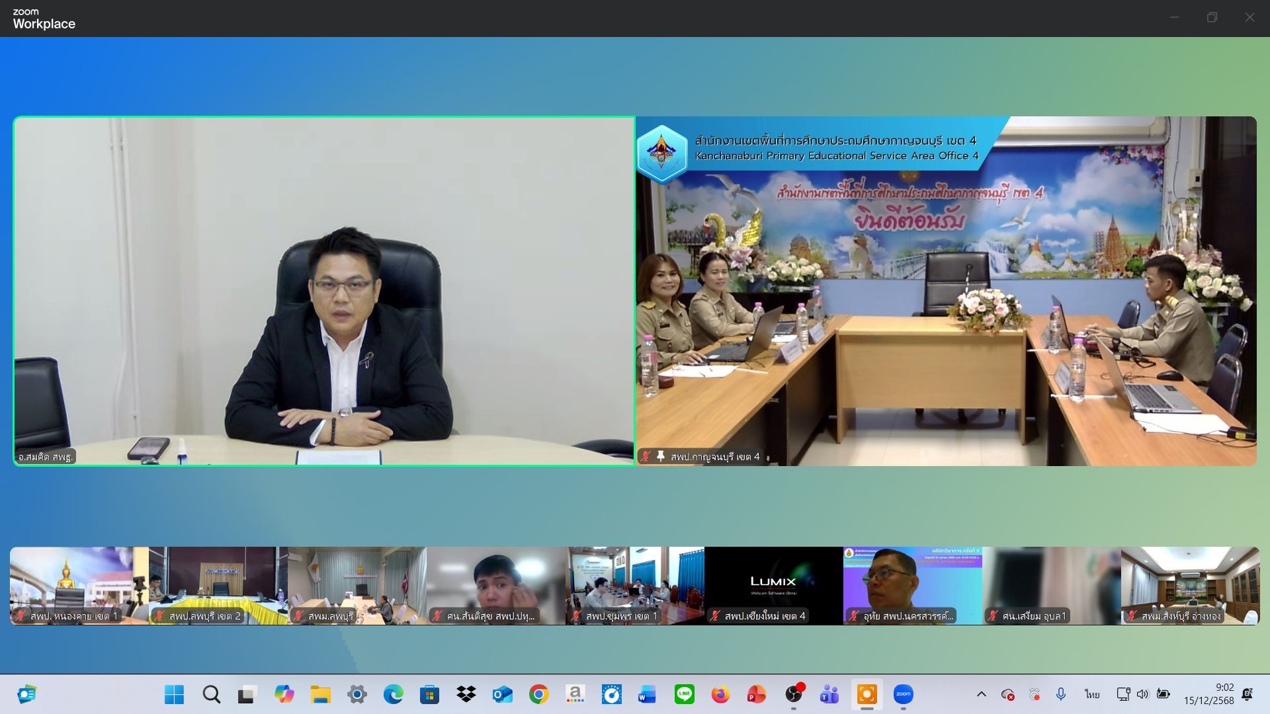Open Microsoft Word from taskbar
Screen dimensions: 1270x714
647,694
